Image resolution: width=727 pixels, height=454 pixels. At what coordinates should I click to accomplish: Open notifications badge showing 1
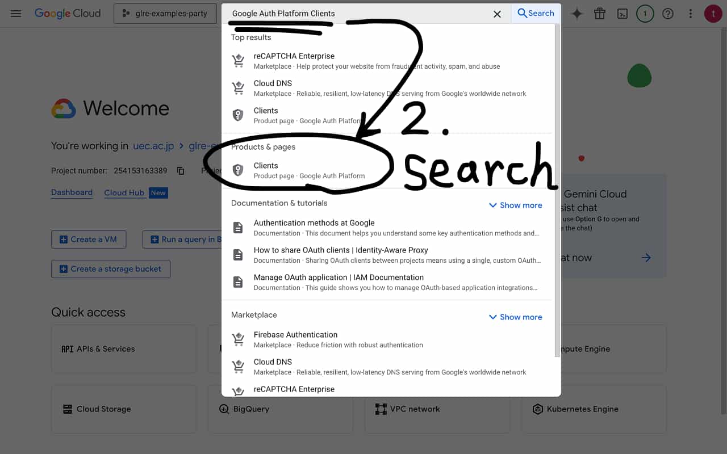tap(645, 14)
